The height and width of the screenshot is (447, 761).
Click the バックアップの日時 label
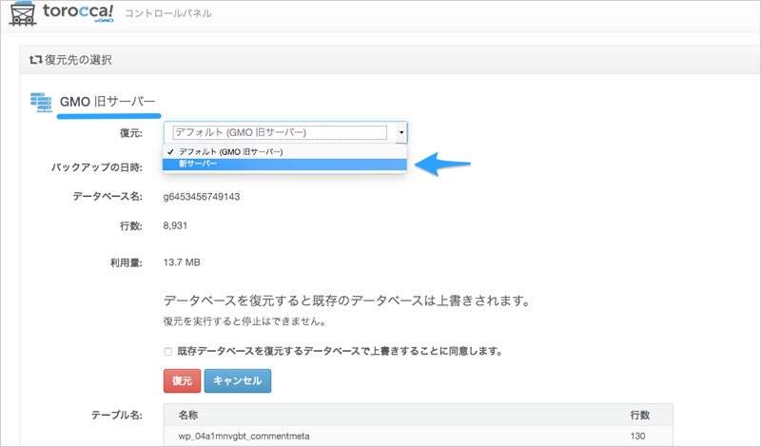pyautogui.click(x=97, y=167)
